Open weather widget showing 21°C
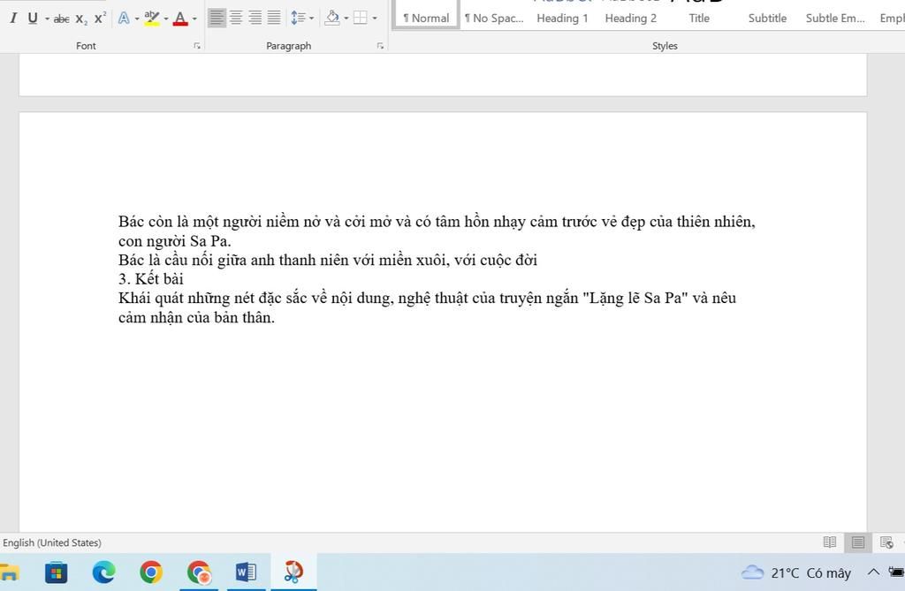This screenshot has height=591, width=905. pyautogui.click(x=796, y=572)
